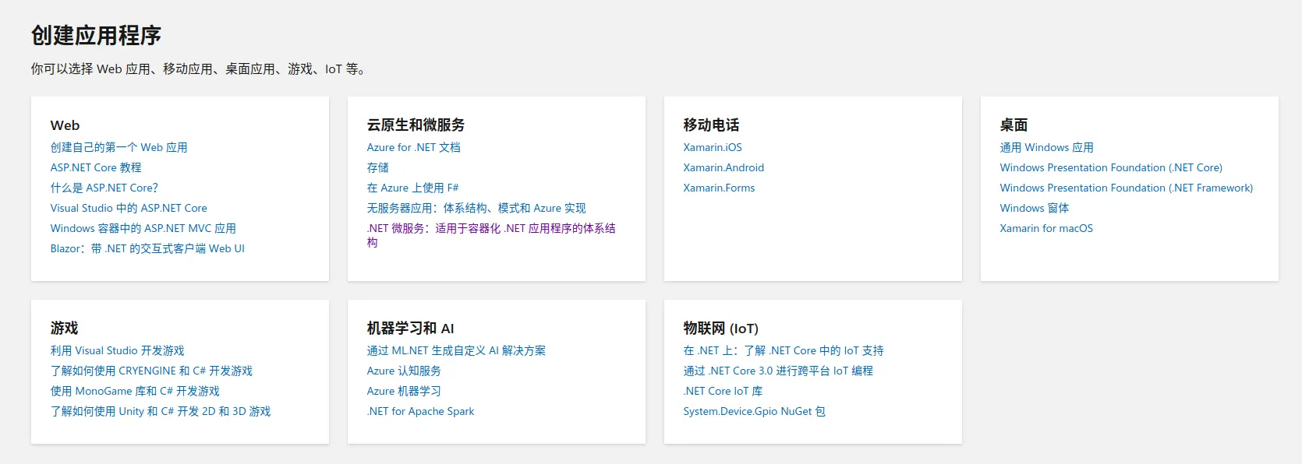Click the 存储 link
Screen dimensions: 1302x464
click(x=378, y=167)
